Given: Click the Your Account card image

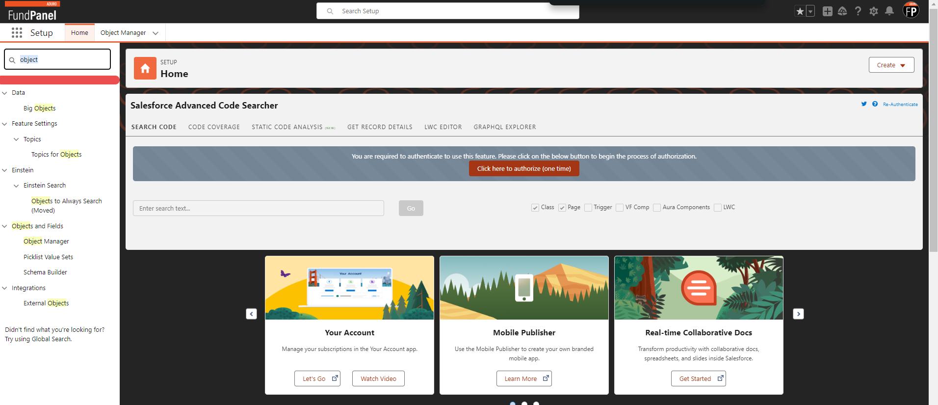Looking at the screenshot, I should coord(349,288).
